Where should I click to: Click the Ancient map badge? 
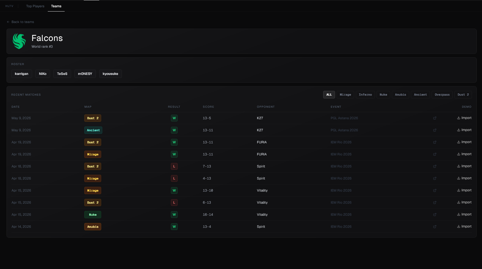[93, 130]
